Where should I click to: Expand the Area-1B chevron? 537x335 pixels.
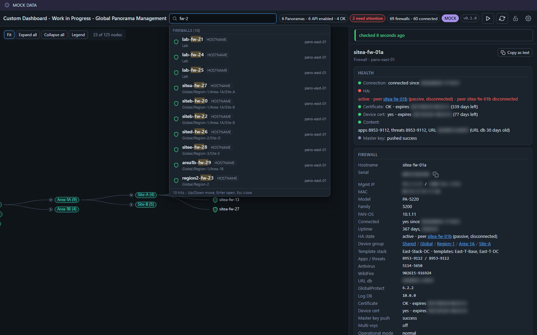point(51,209)
